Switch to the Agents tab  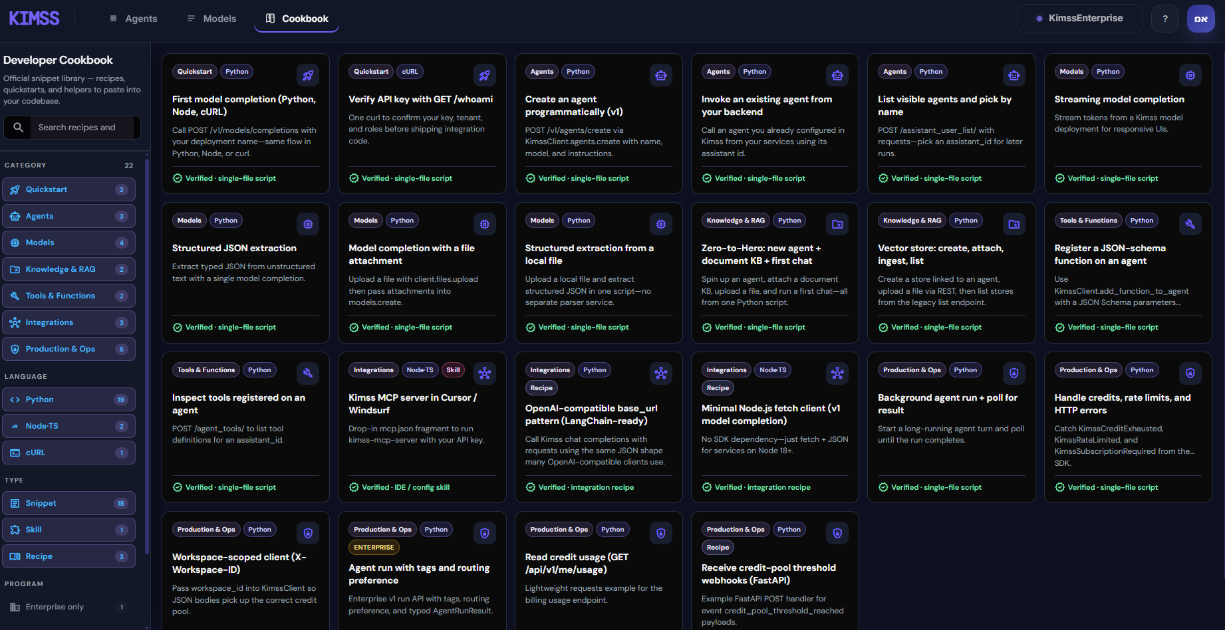pyautogui.click(x=134, y=19)
